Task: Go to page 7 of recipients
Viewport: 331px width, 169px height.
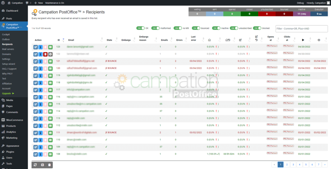Action: (x=318, y=164)
